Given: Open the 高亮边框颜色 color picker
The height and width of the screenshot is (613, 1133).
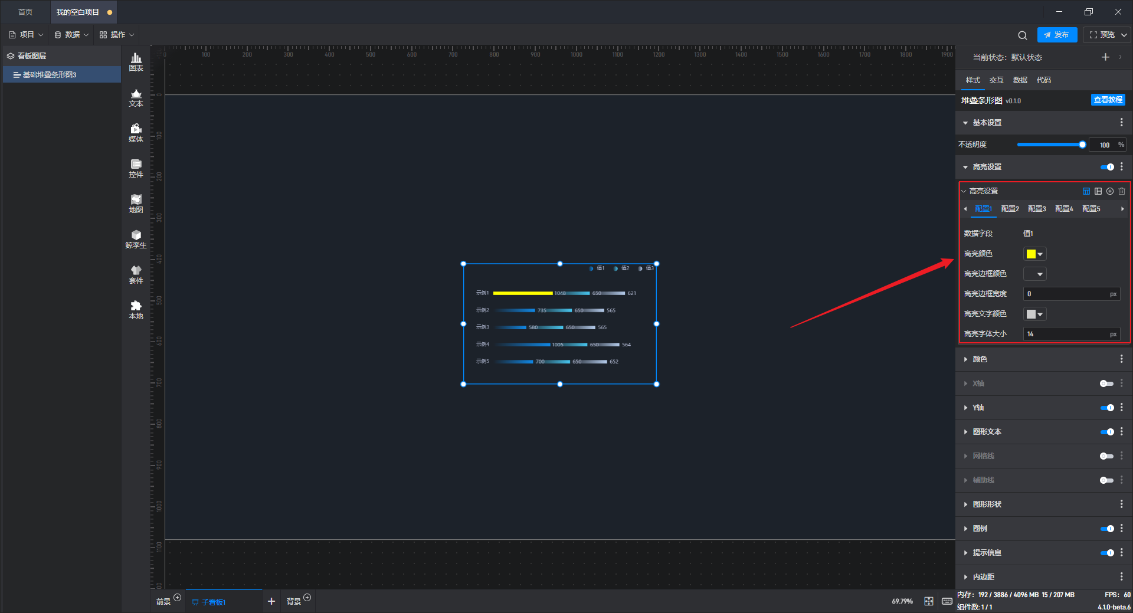Looking at the screenshot, I should tap(1034, 274).
